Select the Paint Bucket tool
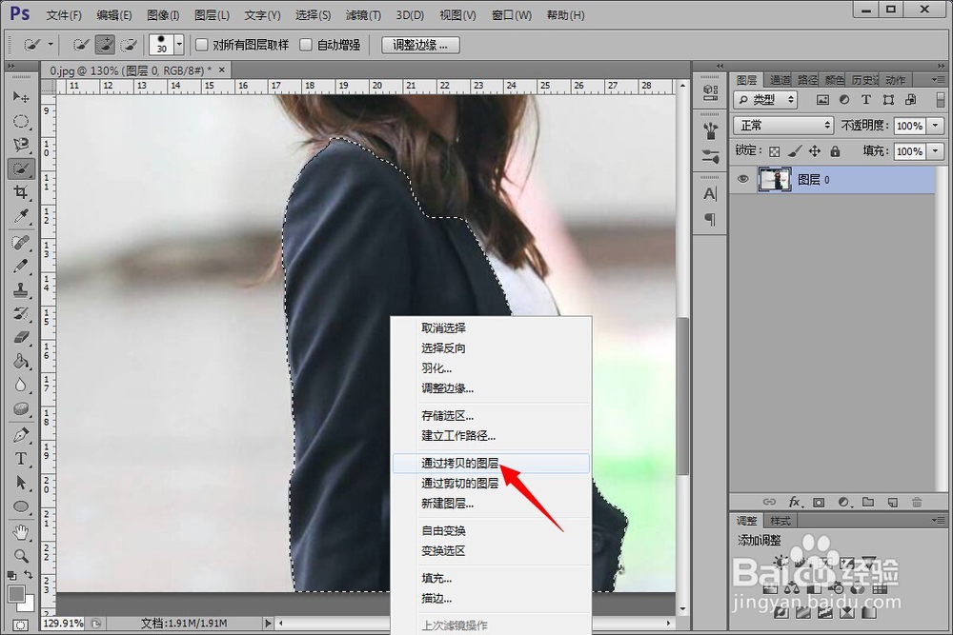The image size is (953, 635). click(21, 362)
